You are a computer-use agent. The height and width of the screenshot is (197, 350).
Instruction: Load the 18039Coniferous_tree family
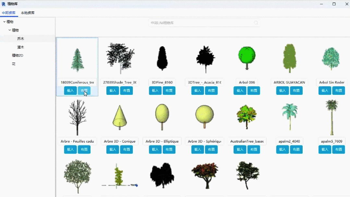pos(70,91)
